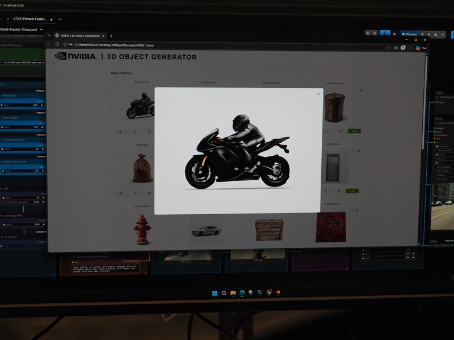Open a new browser tab
This screenshot has width=454, height=340.
tap(111, 36)
